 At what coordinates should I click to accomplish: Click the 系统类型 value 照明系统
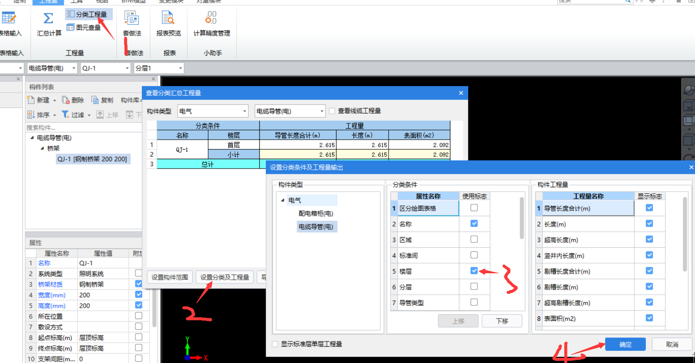point(103,274)
